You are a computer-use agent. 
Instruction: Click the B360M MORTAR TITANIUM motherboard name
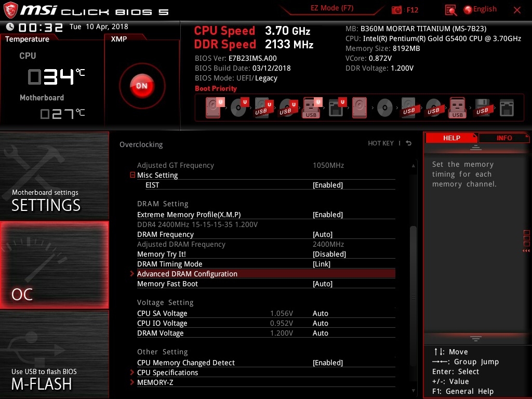click(423, 29)
